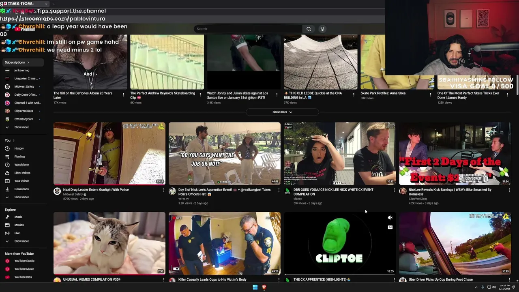The width and height of the screenshot is (519, 292).
Task: Open Watch later list
Action: coord(21,165)
